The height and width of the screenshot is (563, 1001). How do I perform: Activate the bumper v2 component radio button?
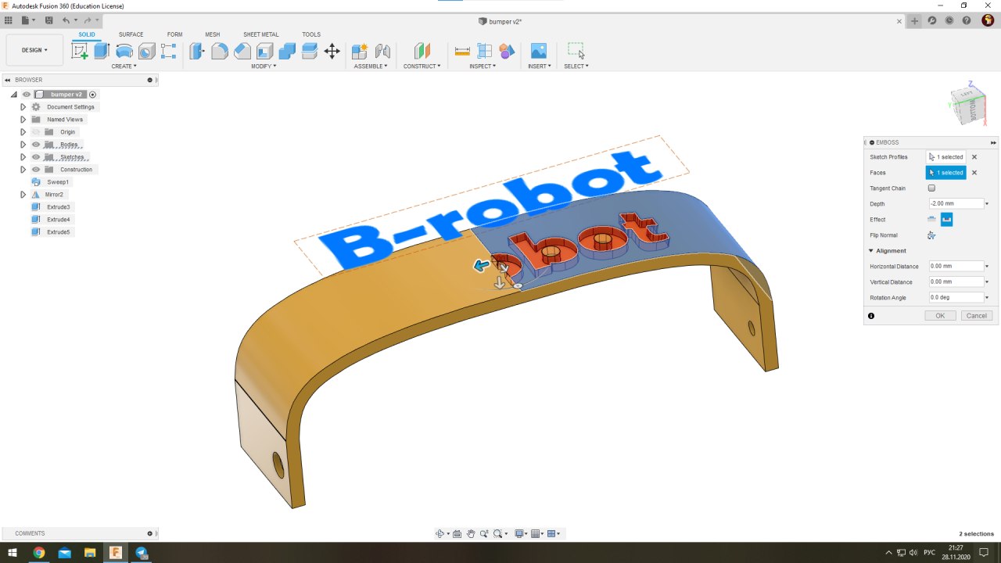click(x=92, y=95)
